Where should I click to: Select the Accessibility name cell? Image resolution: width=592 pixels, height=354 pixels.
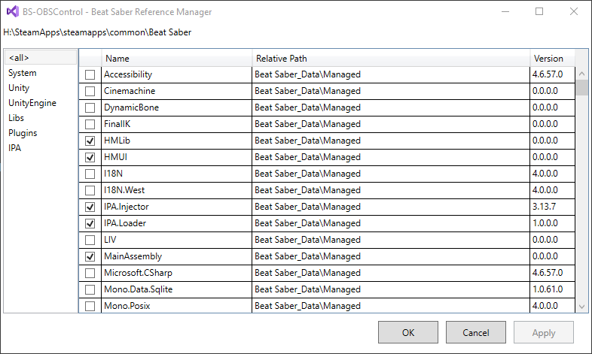(x=177, y=74)
